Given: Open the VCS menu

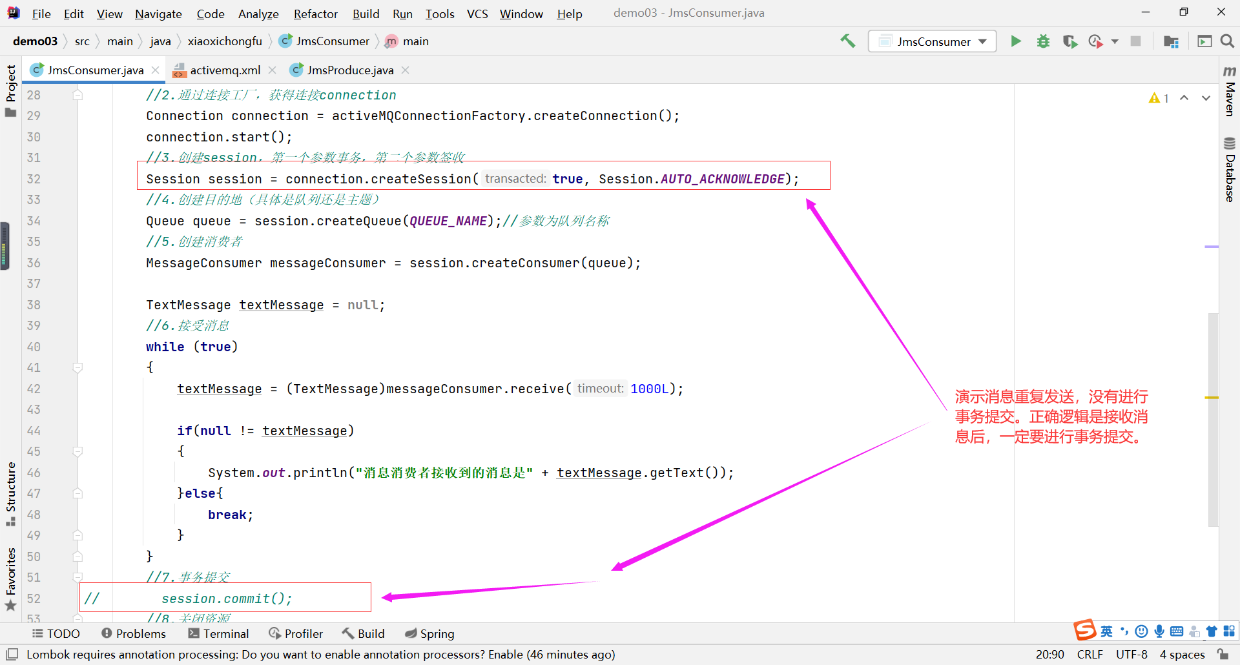Looking at the screenshot, I should [x=477, y=14].
